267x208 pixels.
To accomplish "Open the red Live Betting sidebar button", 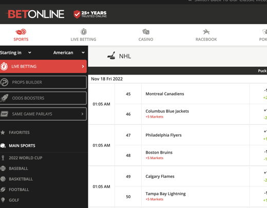I will tap(43, 66).
